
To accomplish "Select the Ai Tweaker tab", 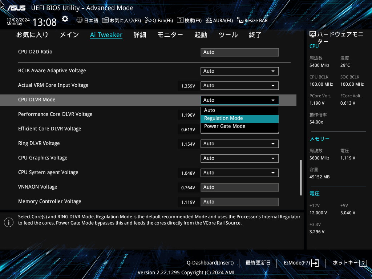I will tap(106, 35).
